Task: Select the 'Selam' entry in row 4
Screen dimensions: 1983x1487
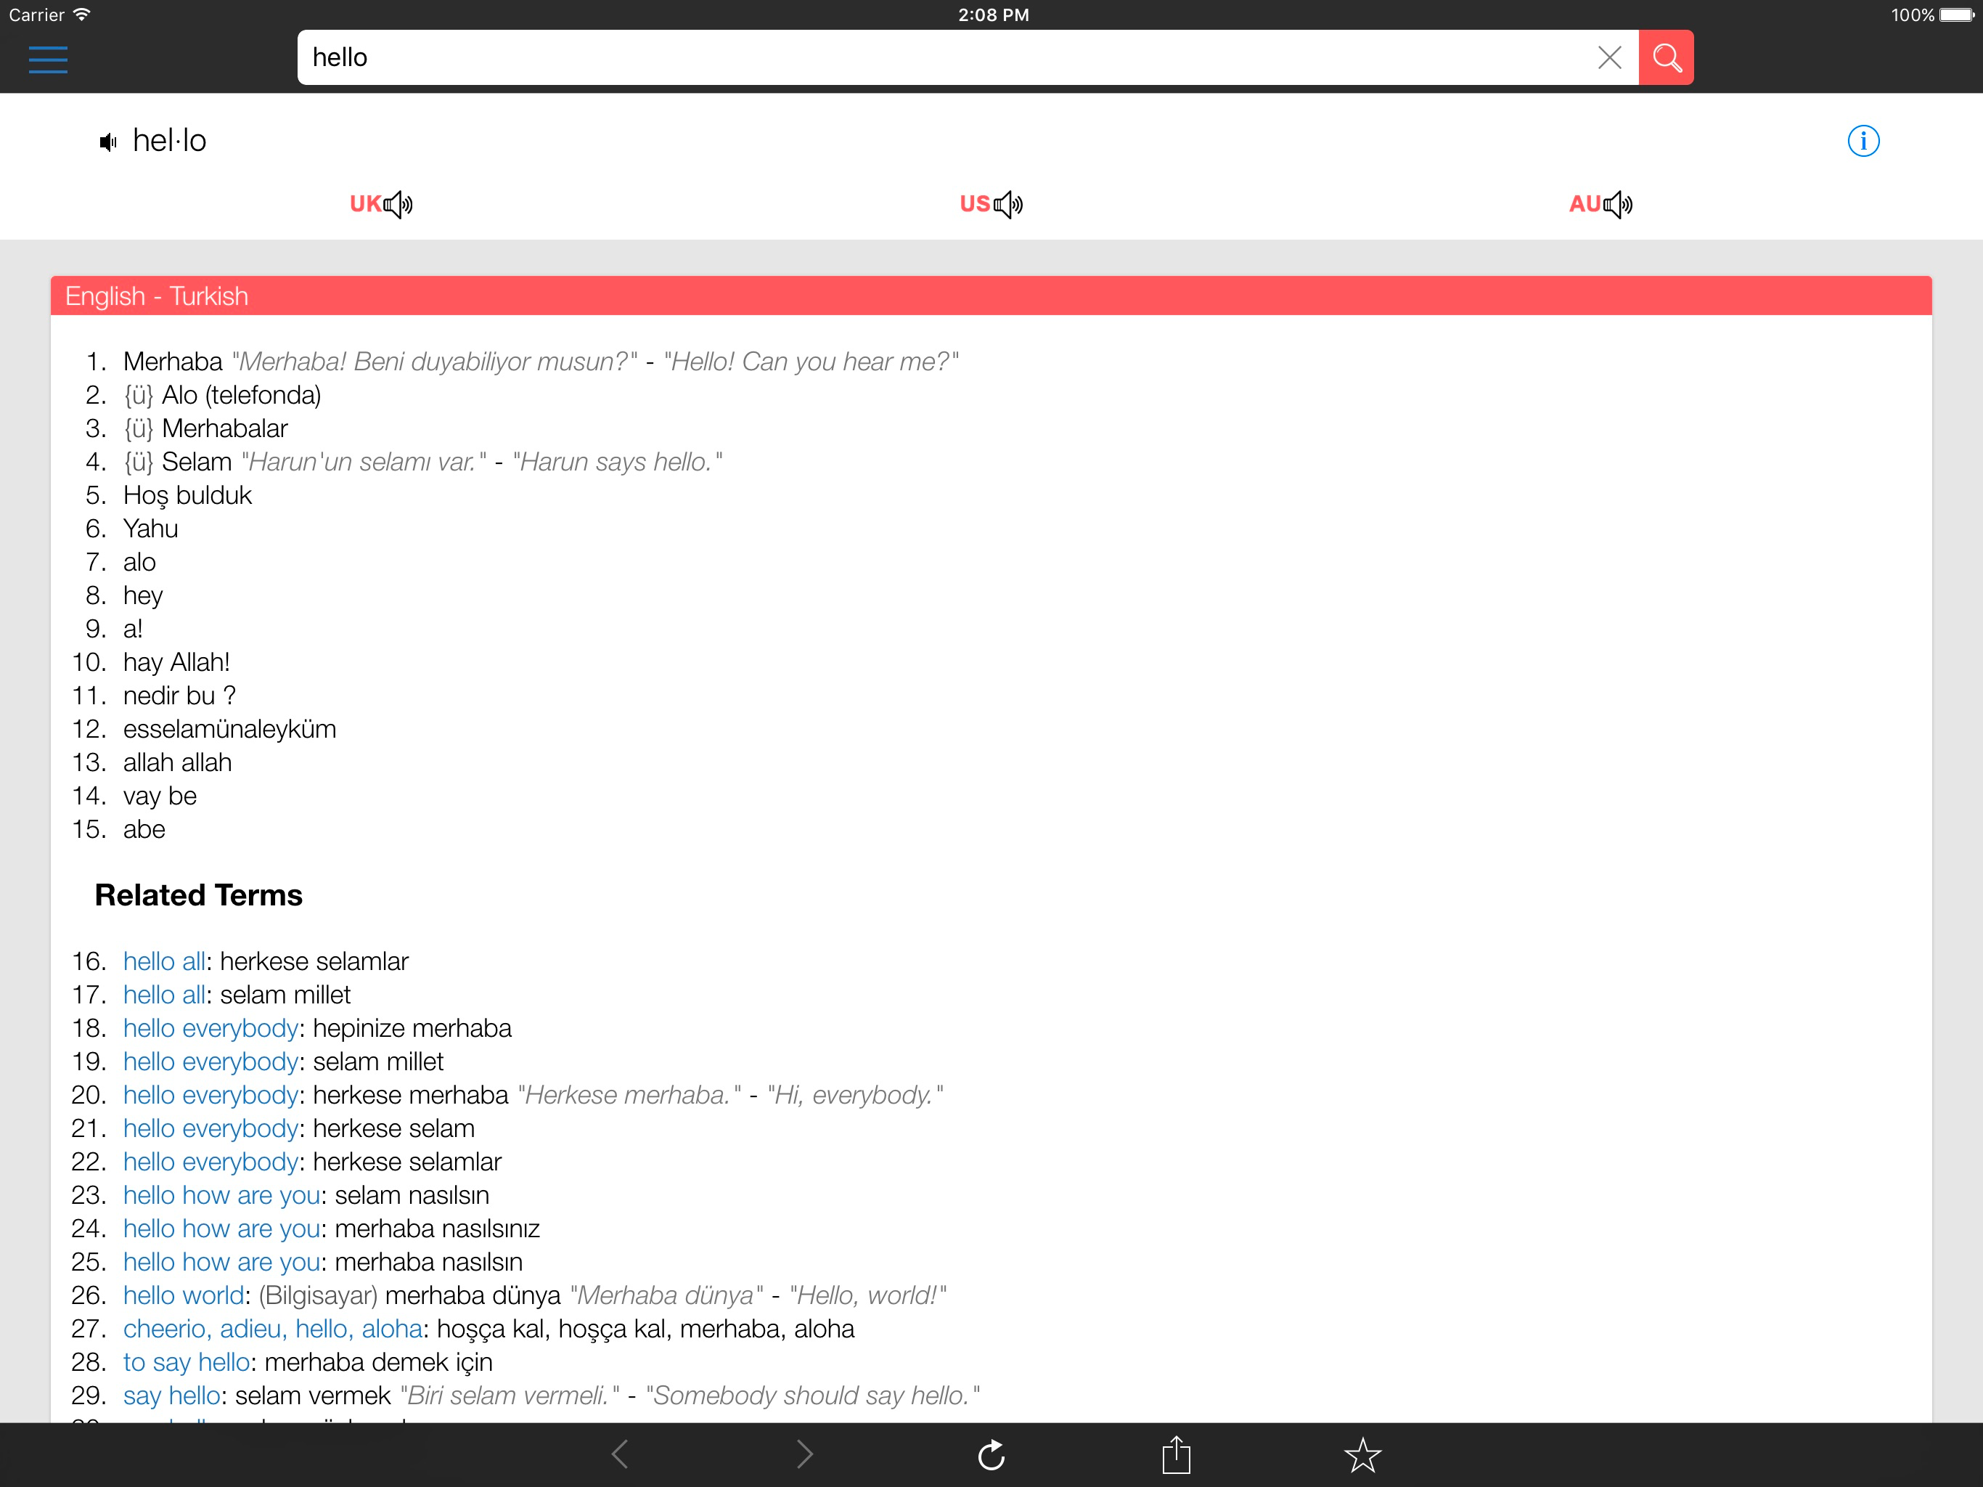Action: pyautogui.click(x=196, y=462)
